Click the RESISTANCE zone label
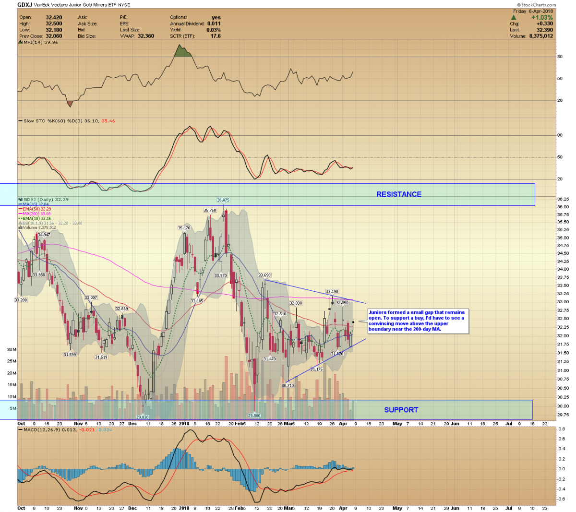The height and width of the screenshot is (512, 576). point(399,194)
